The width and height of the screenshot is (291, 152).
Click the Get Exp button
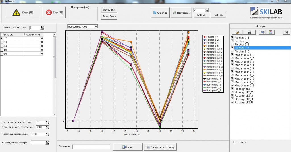click(201, 15)
